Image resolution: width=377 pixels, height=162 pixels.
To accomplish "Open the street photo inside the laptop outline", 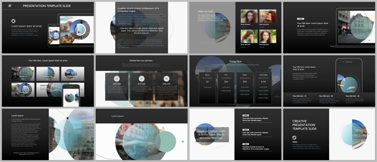I will pos(356,27).
